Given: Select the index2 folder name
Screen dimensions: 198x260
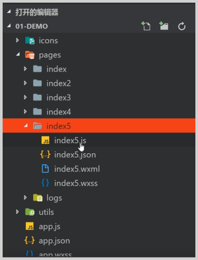Looking at the screenshot, I should [x=58, y=83].
